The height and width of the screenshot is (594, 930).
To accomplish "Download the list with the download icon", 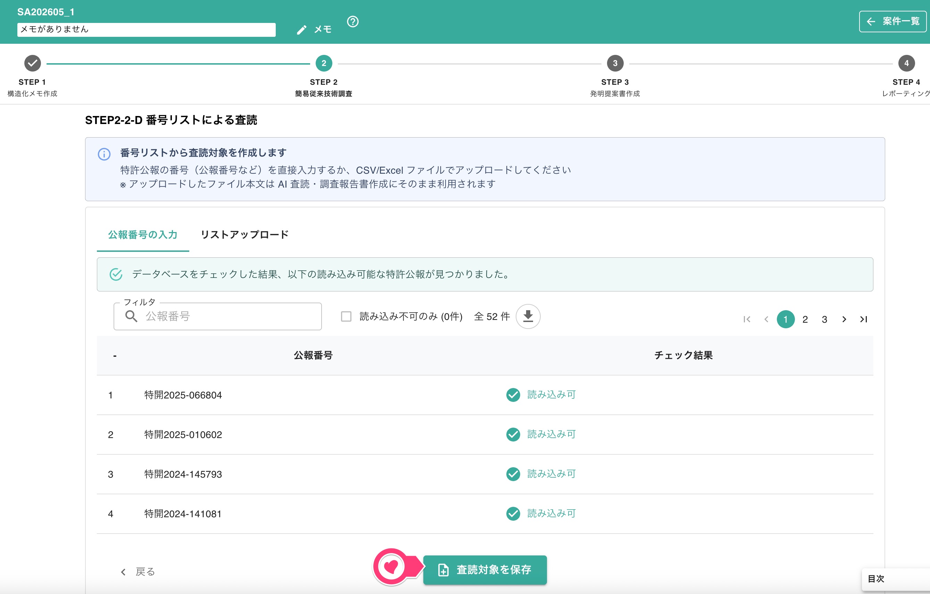I will [x=528, y=316].
